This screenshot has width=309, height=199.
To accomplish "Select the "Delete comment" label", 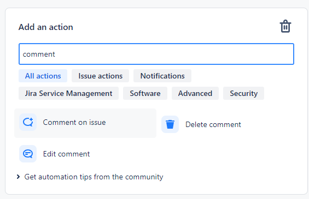I will (x=213, y=124).
